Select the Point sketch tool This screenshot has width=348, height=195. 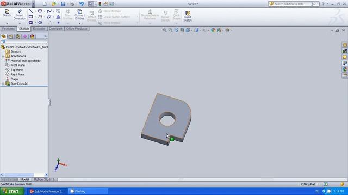58,23
